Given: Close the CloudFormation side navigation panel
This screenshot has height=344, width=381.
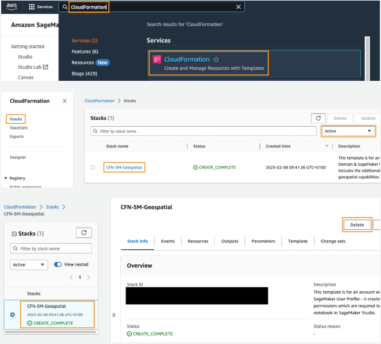Looking at the screenshot, I should coord(65,101).
